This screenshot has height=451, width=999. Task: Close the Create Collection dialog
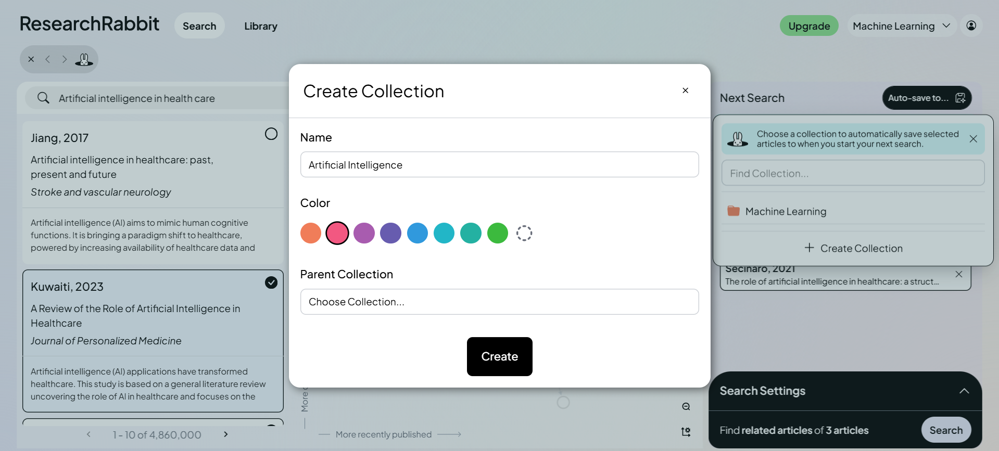click(x=685, y=91)
